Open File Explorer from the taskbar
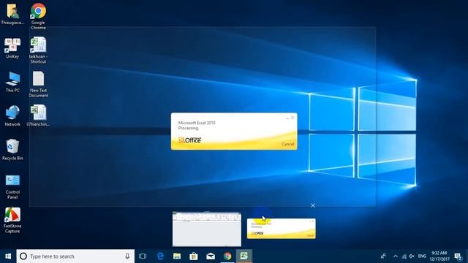This screenshot has height=263, width=468. 177,256
